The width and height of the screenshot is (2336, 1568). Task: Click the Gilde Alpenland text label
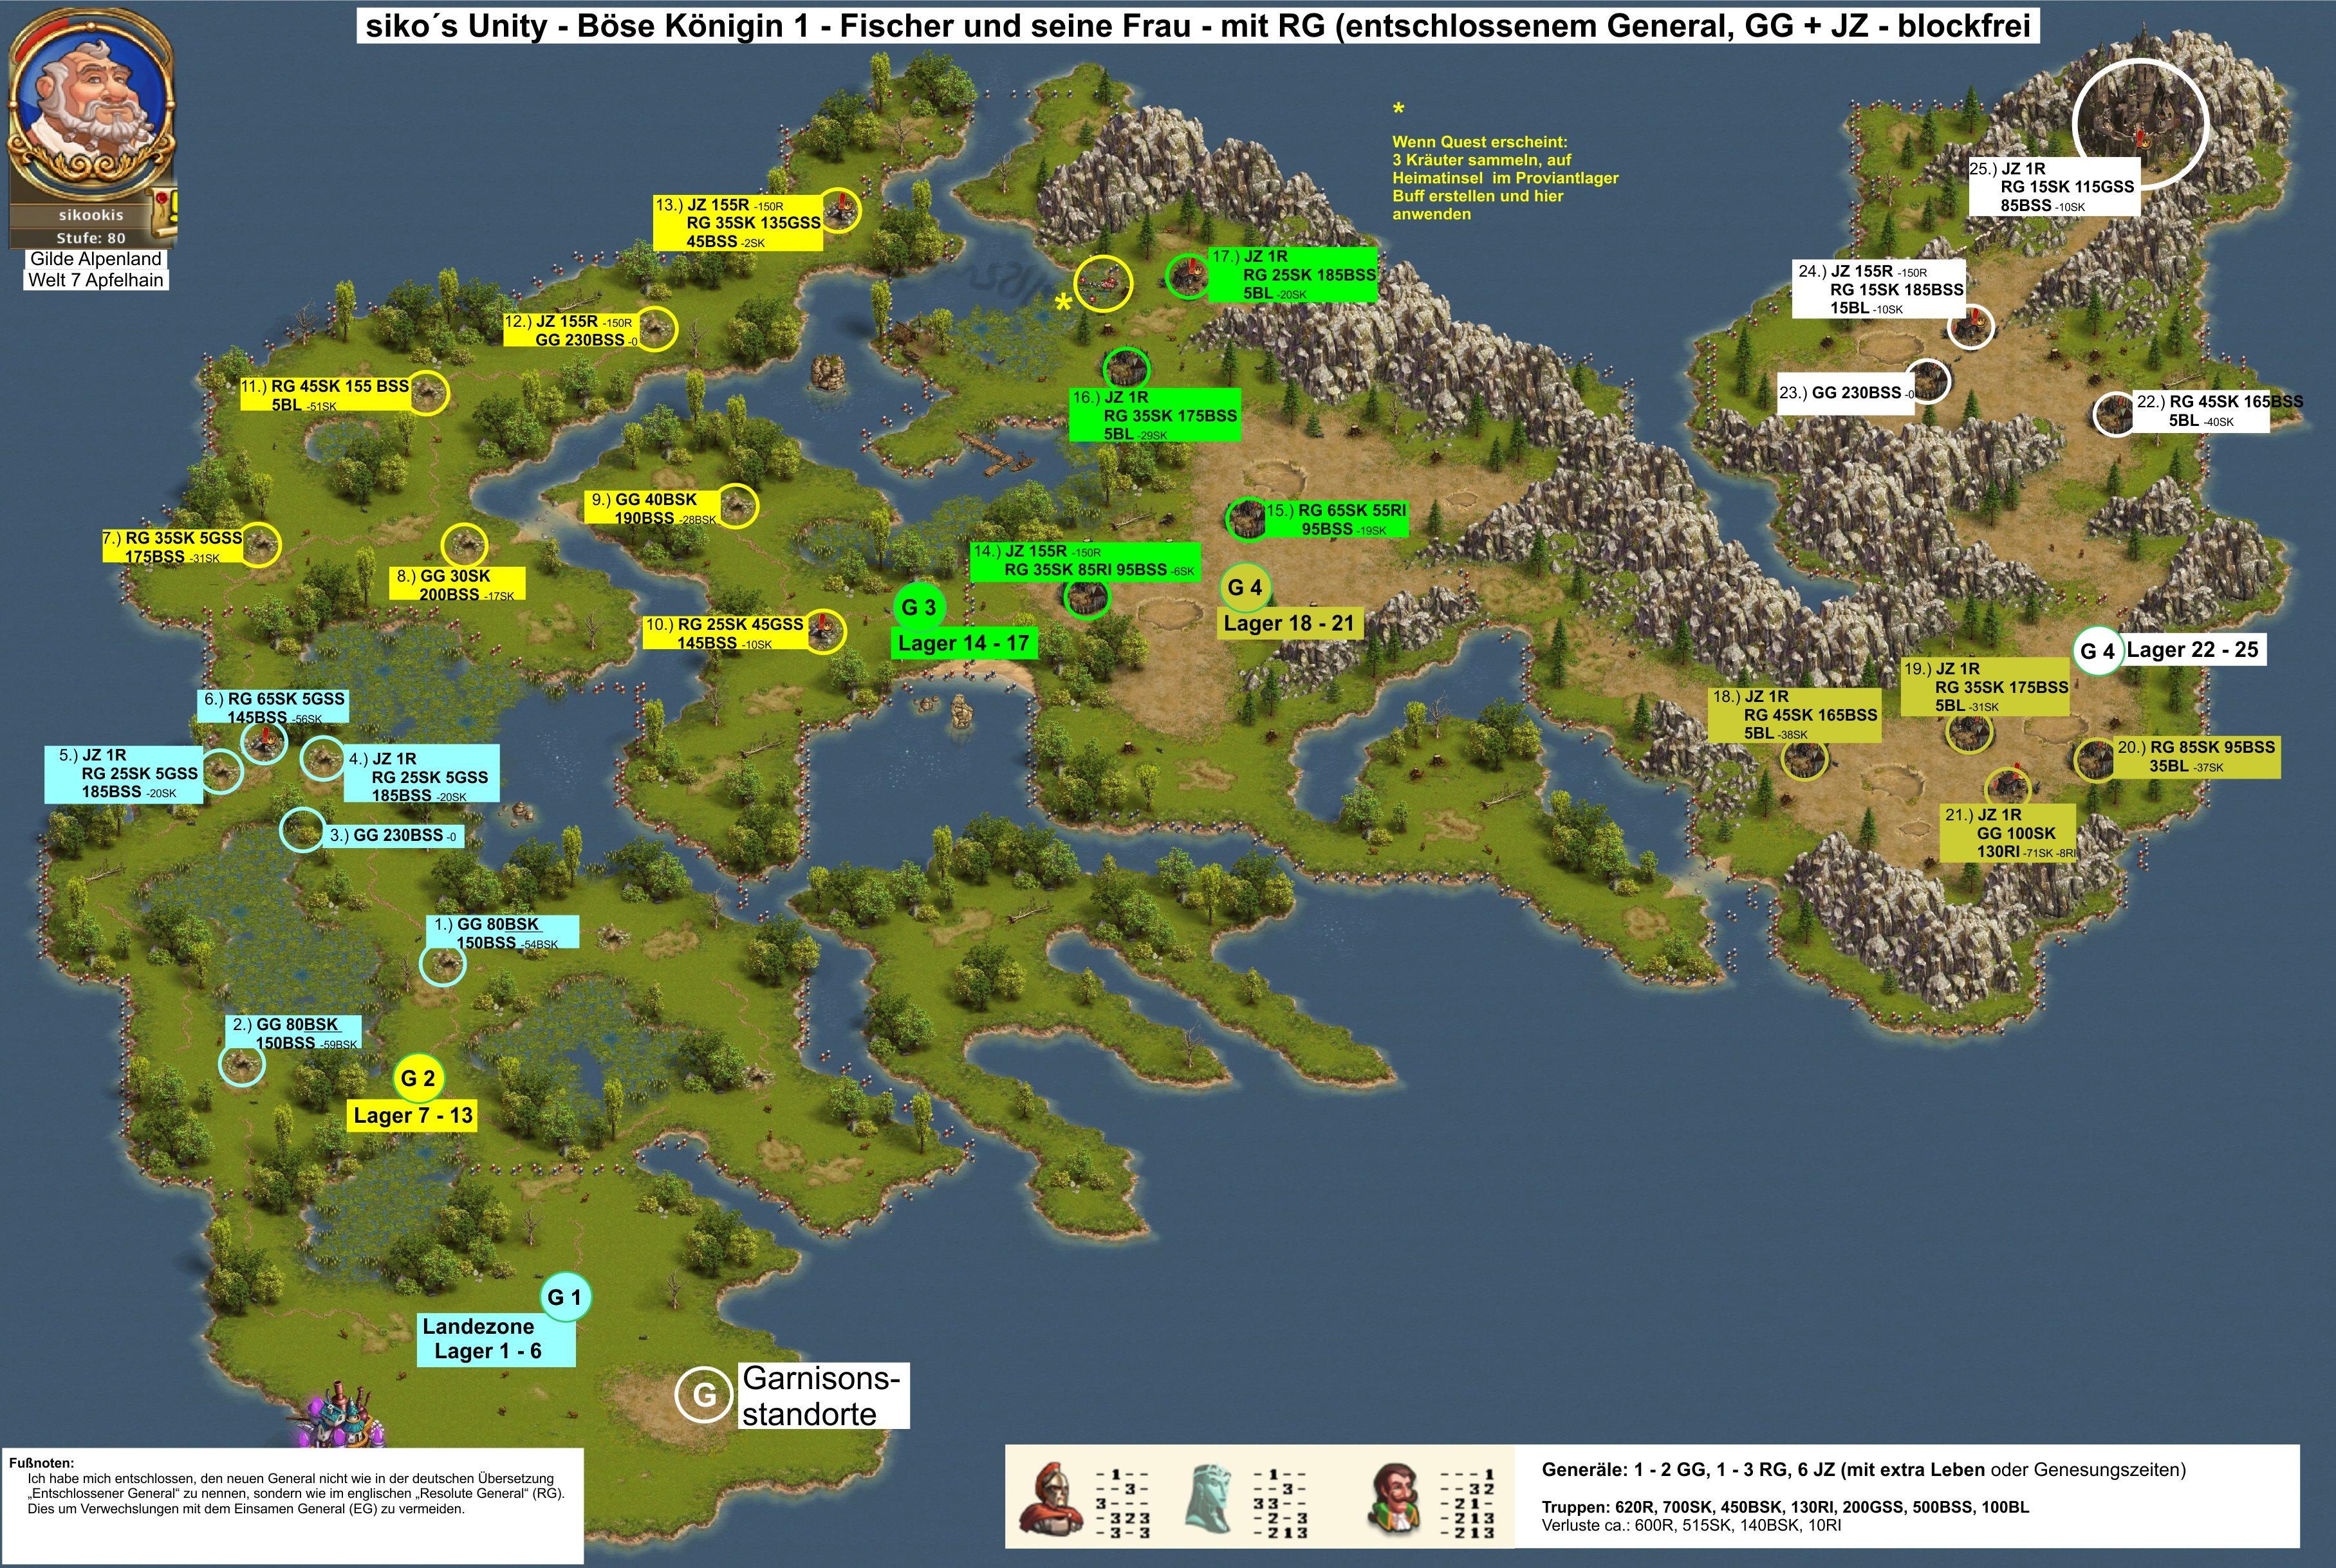pyautogui.click(x=95, y=258)
